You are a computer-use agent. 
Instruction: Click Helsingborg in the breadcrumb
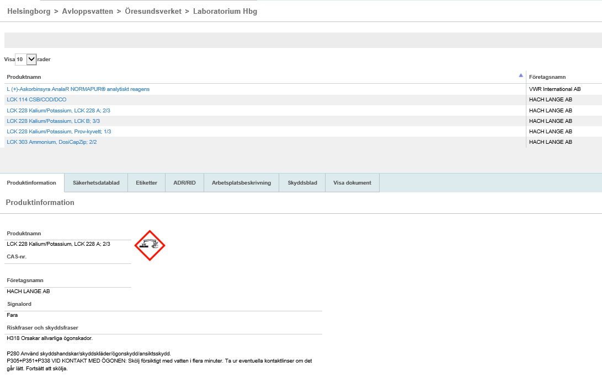pos(29,12)
